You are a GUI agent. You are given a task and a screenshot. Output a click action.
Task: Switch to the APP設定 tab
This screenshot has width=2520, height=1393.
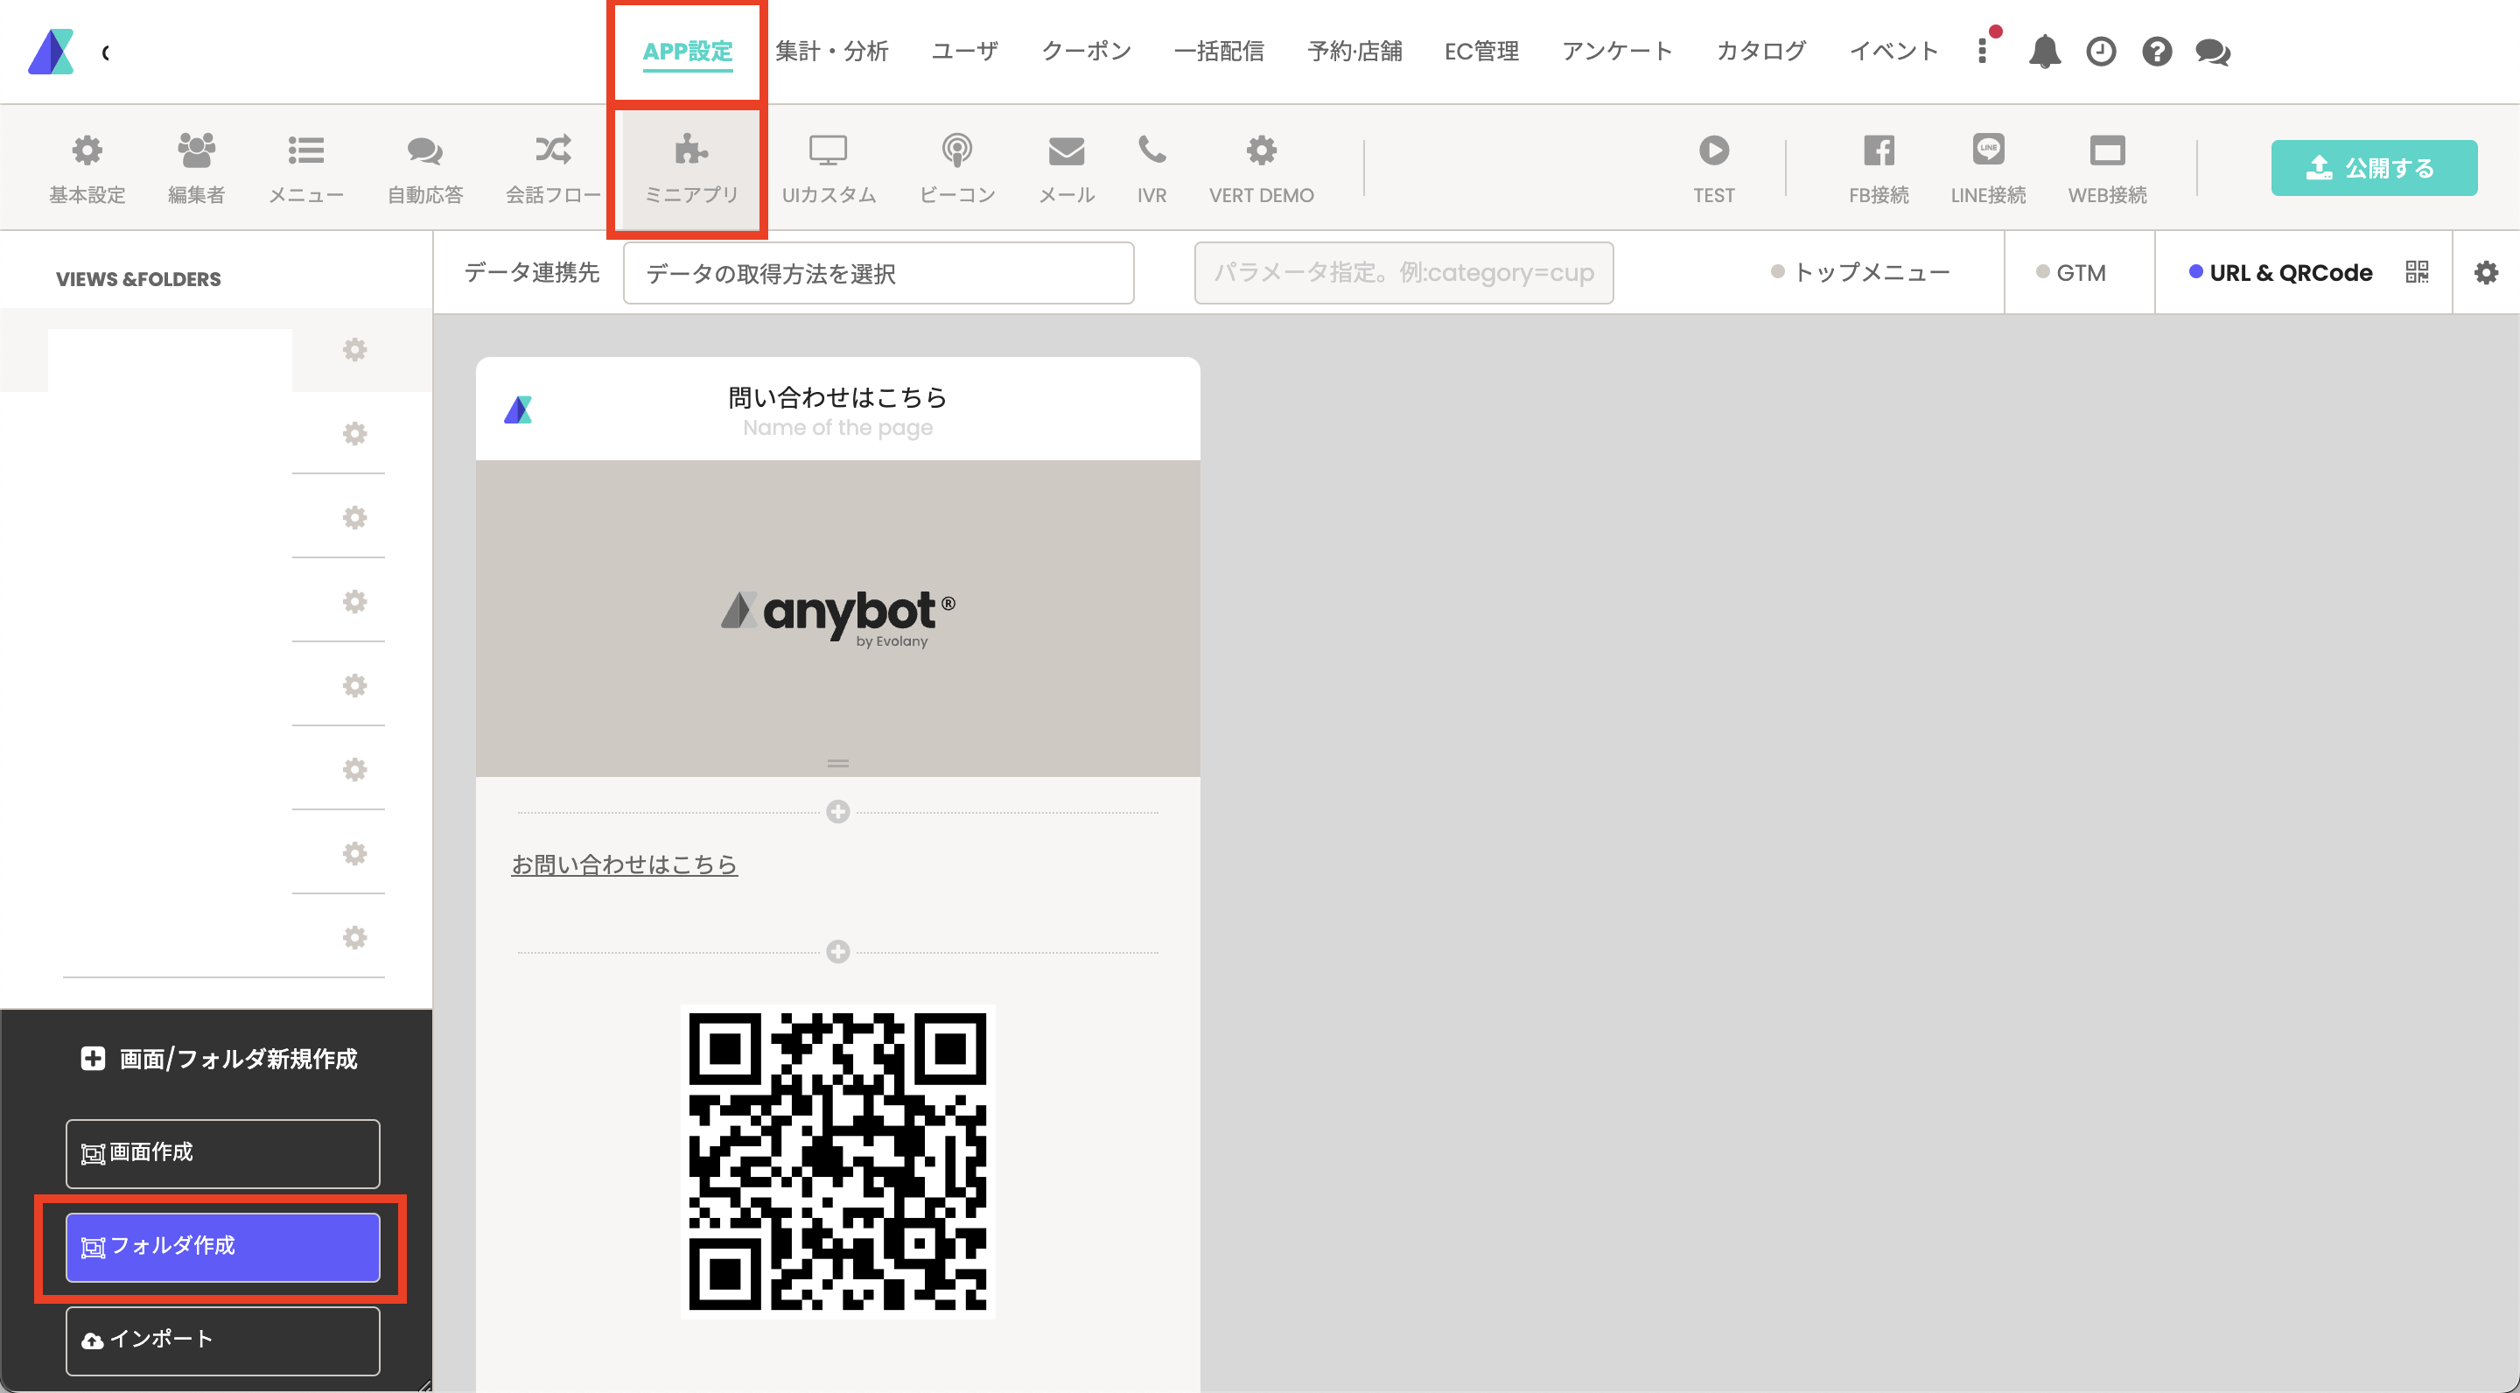click(688, 51)
